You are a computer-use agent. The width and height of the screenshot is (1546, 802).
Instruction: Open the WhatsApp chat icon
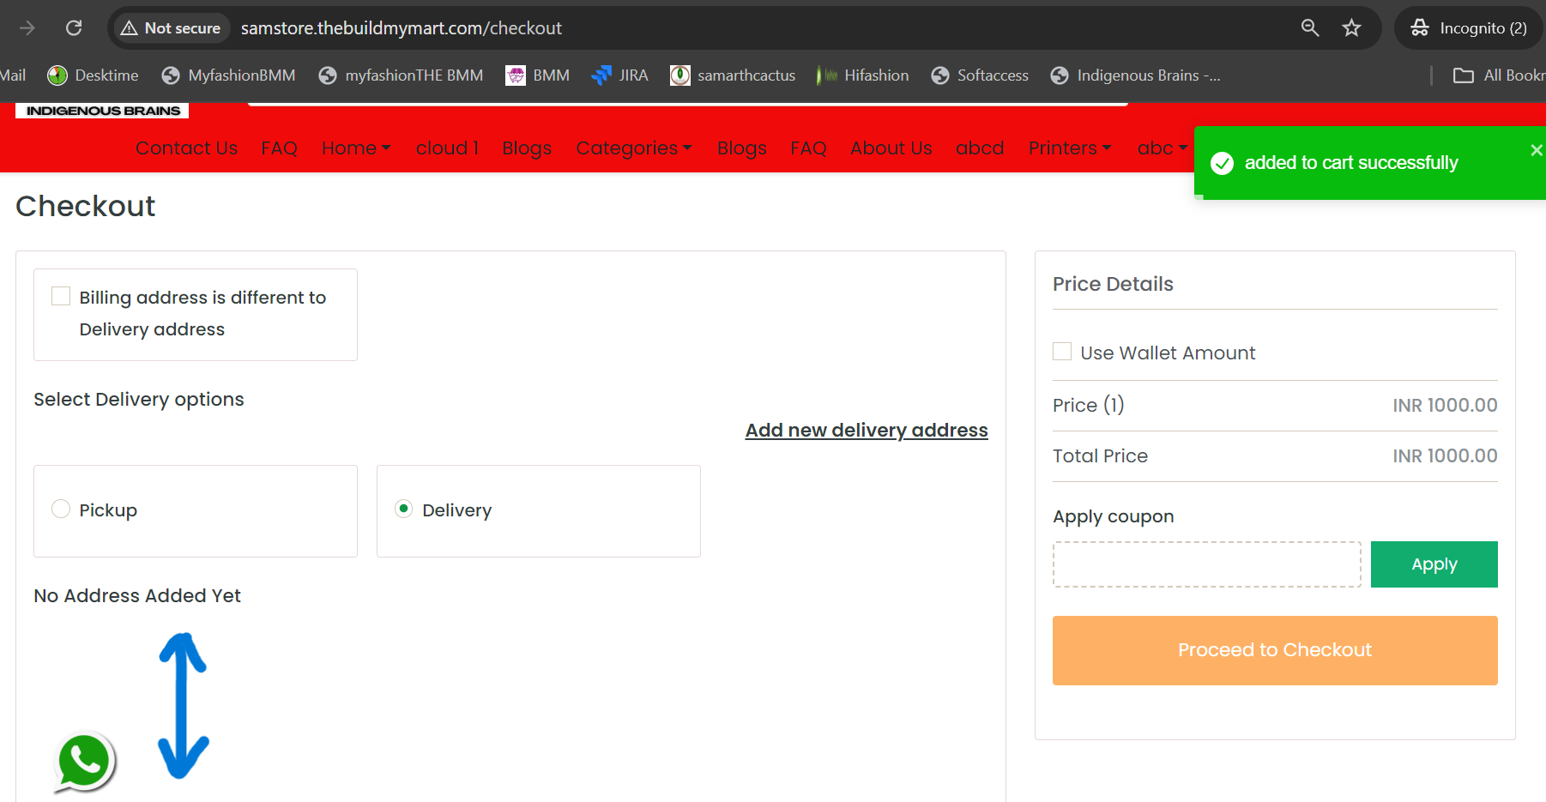84,762
